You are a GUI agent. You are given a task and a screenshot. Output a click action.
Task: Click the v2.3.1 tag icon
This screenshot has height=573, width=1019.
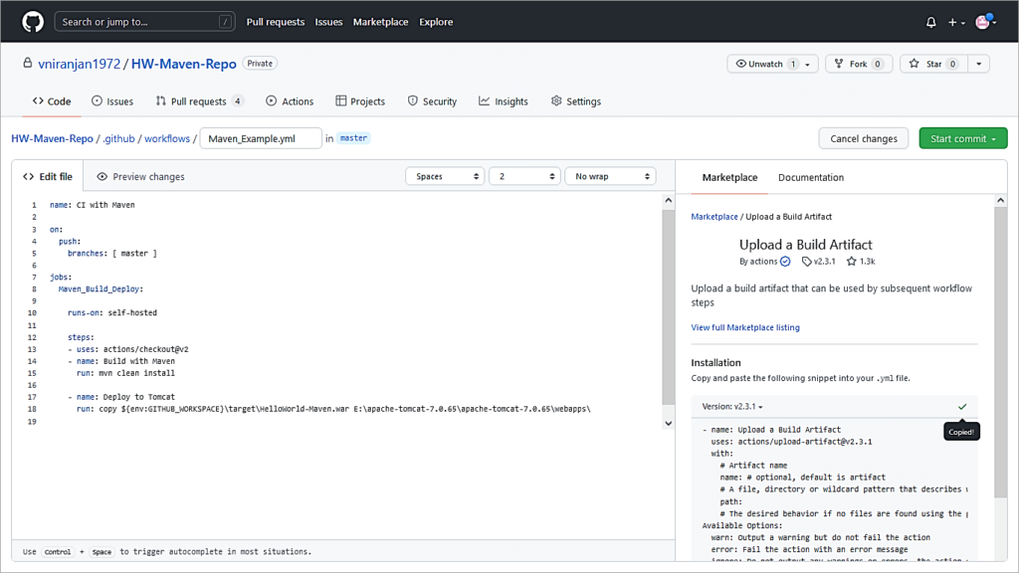tap(807, 262)
